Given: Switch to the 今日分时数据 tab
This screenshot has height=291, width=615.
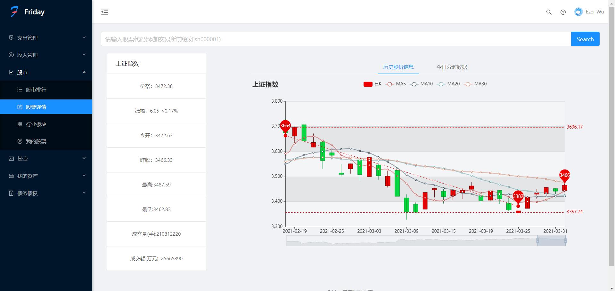Looking at the screenshot, I should [x=452, y=67].
